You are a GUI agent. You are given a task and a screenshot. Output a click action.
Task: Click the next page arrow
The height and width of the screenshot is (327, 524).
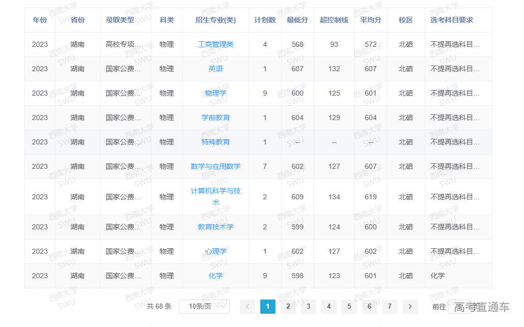(x=410, y=307)
